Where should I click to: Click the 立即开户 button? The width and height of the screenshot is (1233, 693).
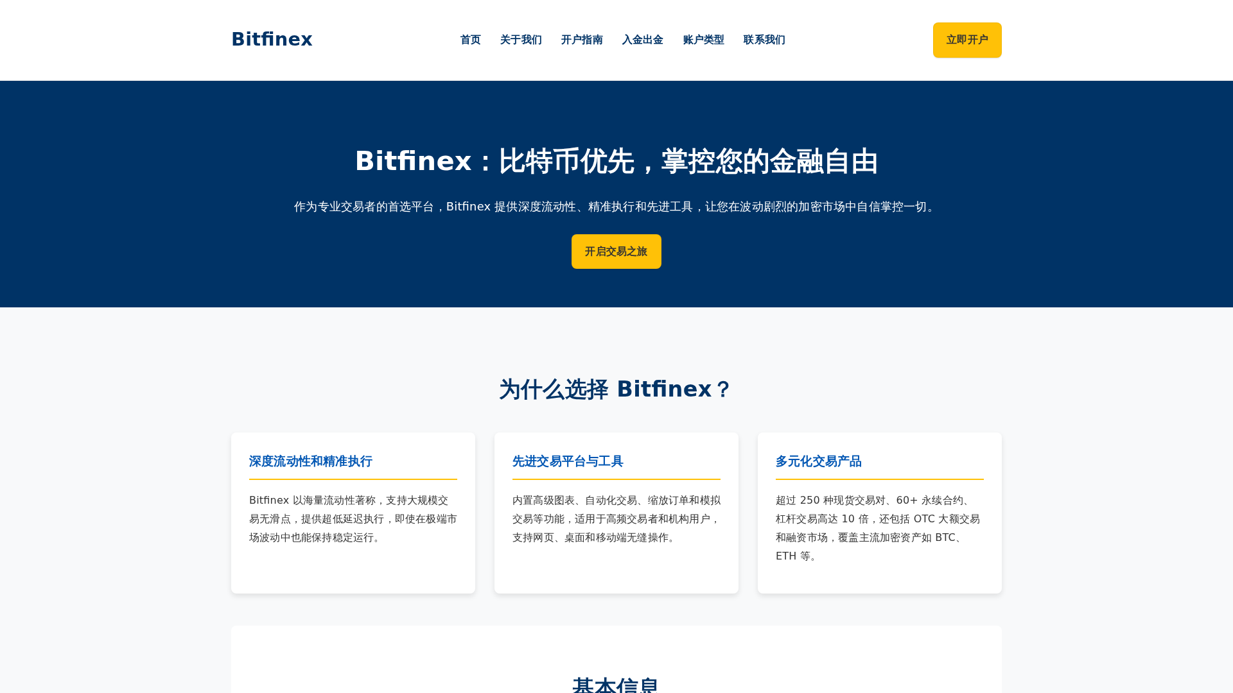(966, 40)
